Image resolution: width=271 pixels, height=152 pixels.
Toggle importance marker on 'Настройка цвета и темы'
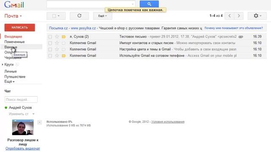(64, 49)
